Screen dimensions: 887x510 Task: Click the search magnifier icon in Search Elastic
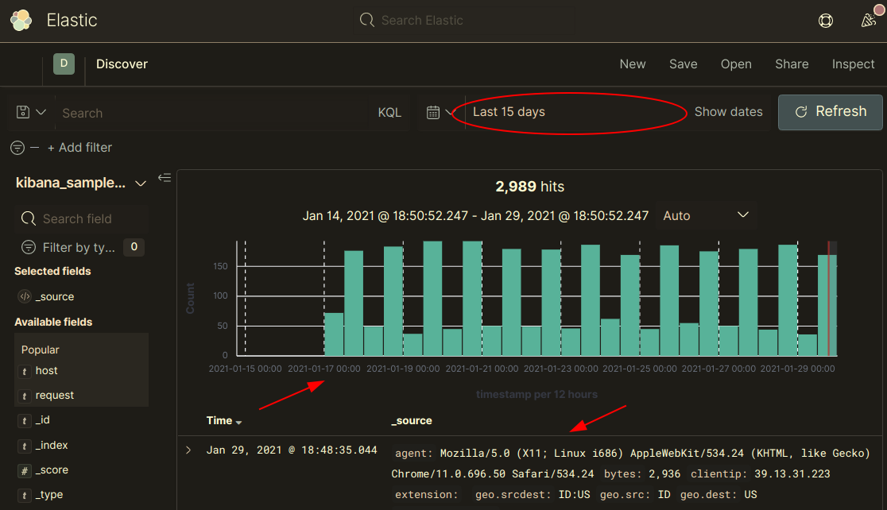tap(367, 21)
